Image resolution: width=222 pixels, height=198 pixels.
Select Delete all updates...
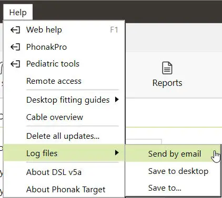coord(64,136)
